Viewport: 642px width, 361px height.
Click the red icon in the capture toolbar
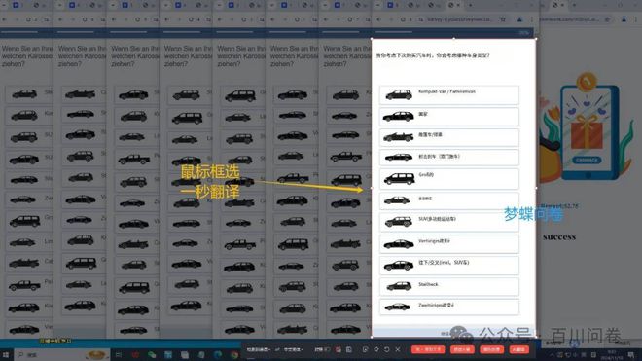click(339, 349)
